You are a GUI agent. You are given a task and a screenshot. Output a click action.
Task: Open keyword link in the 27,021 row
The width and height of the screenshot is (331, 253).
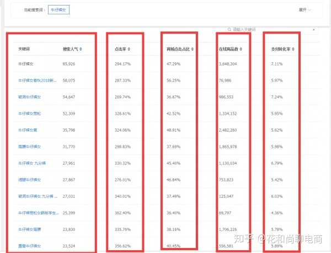point(38,196)
